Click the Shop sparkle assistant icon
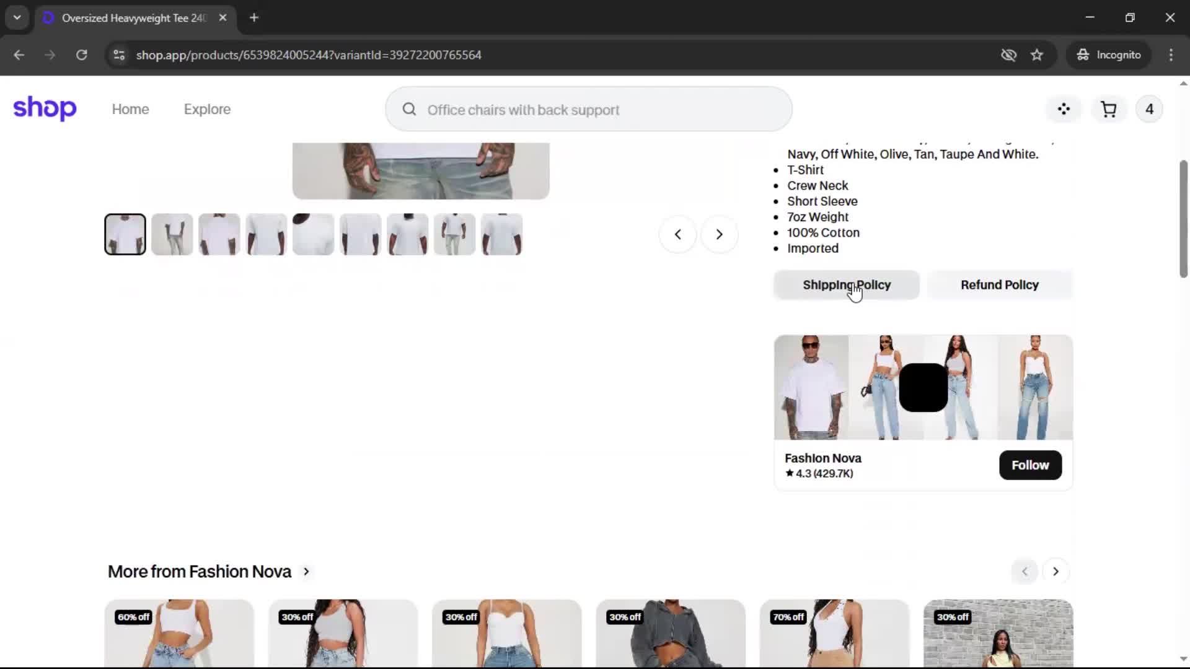Viewport: 1190px width, 669px height. point(1064,110)
